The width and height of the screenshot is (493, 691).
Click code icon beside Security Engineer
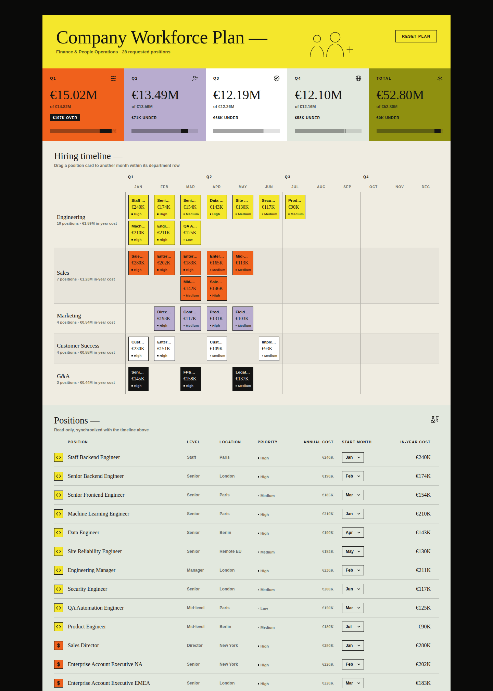pyautogui.click(x=59, y=589)
